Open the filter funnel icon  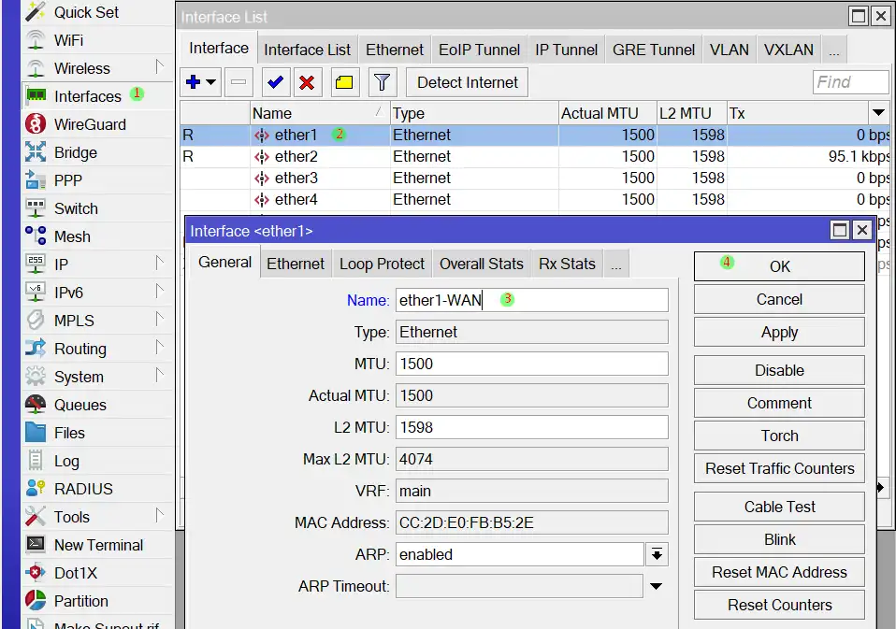click(x=381, y=82)
